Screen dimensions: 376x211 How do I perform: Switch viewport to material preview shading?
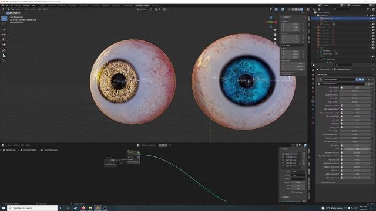click(x=299, y=9)
